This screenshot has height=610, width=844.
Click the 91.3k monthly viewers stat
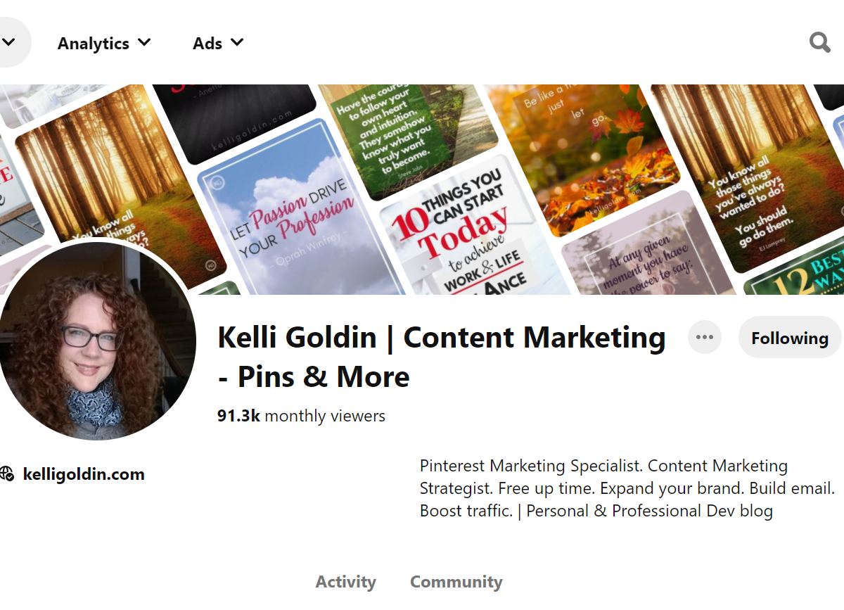pyautogui.click(x=301, y=416)
